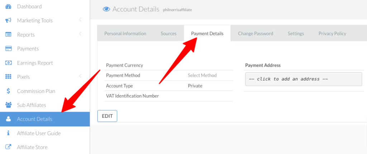Click the Affiliate Store external link icon
367x154 pixels.
(x=8, y=147)
